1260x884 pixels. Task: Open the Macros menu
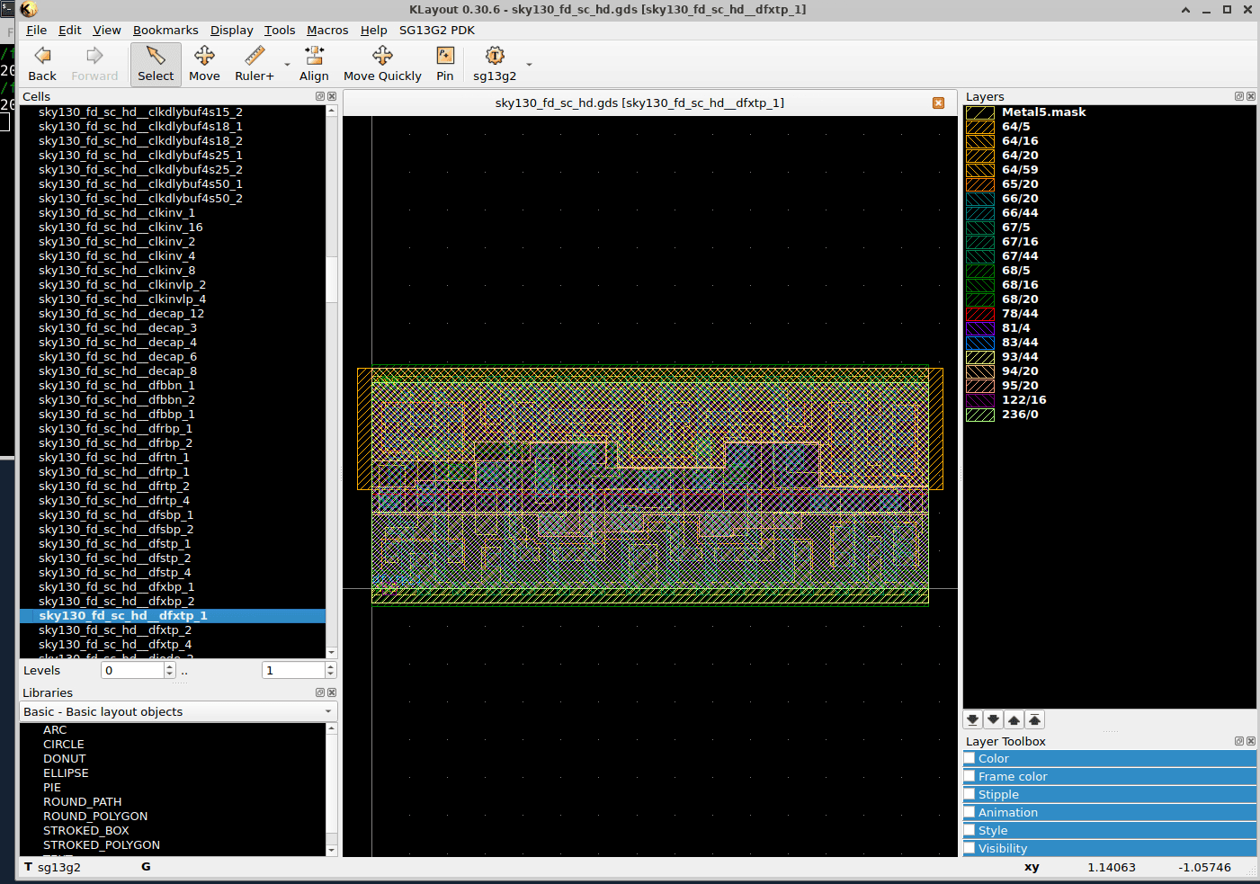click(x=327, y=30)
